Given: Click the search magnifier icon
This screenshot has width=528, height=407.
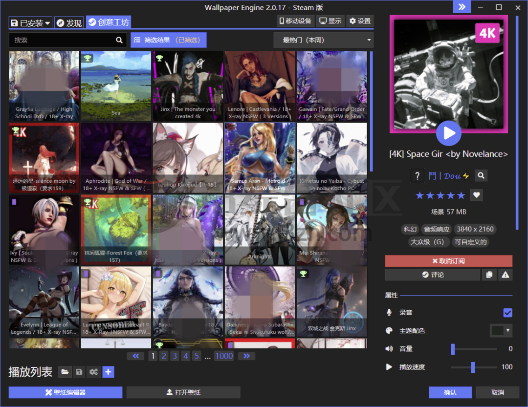Looking at the screenshot, I should 119,40.
